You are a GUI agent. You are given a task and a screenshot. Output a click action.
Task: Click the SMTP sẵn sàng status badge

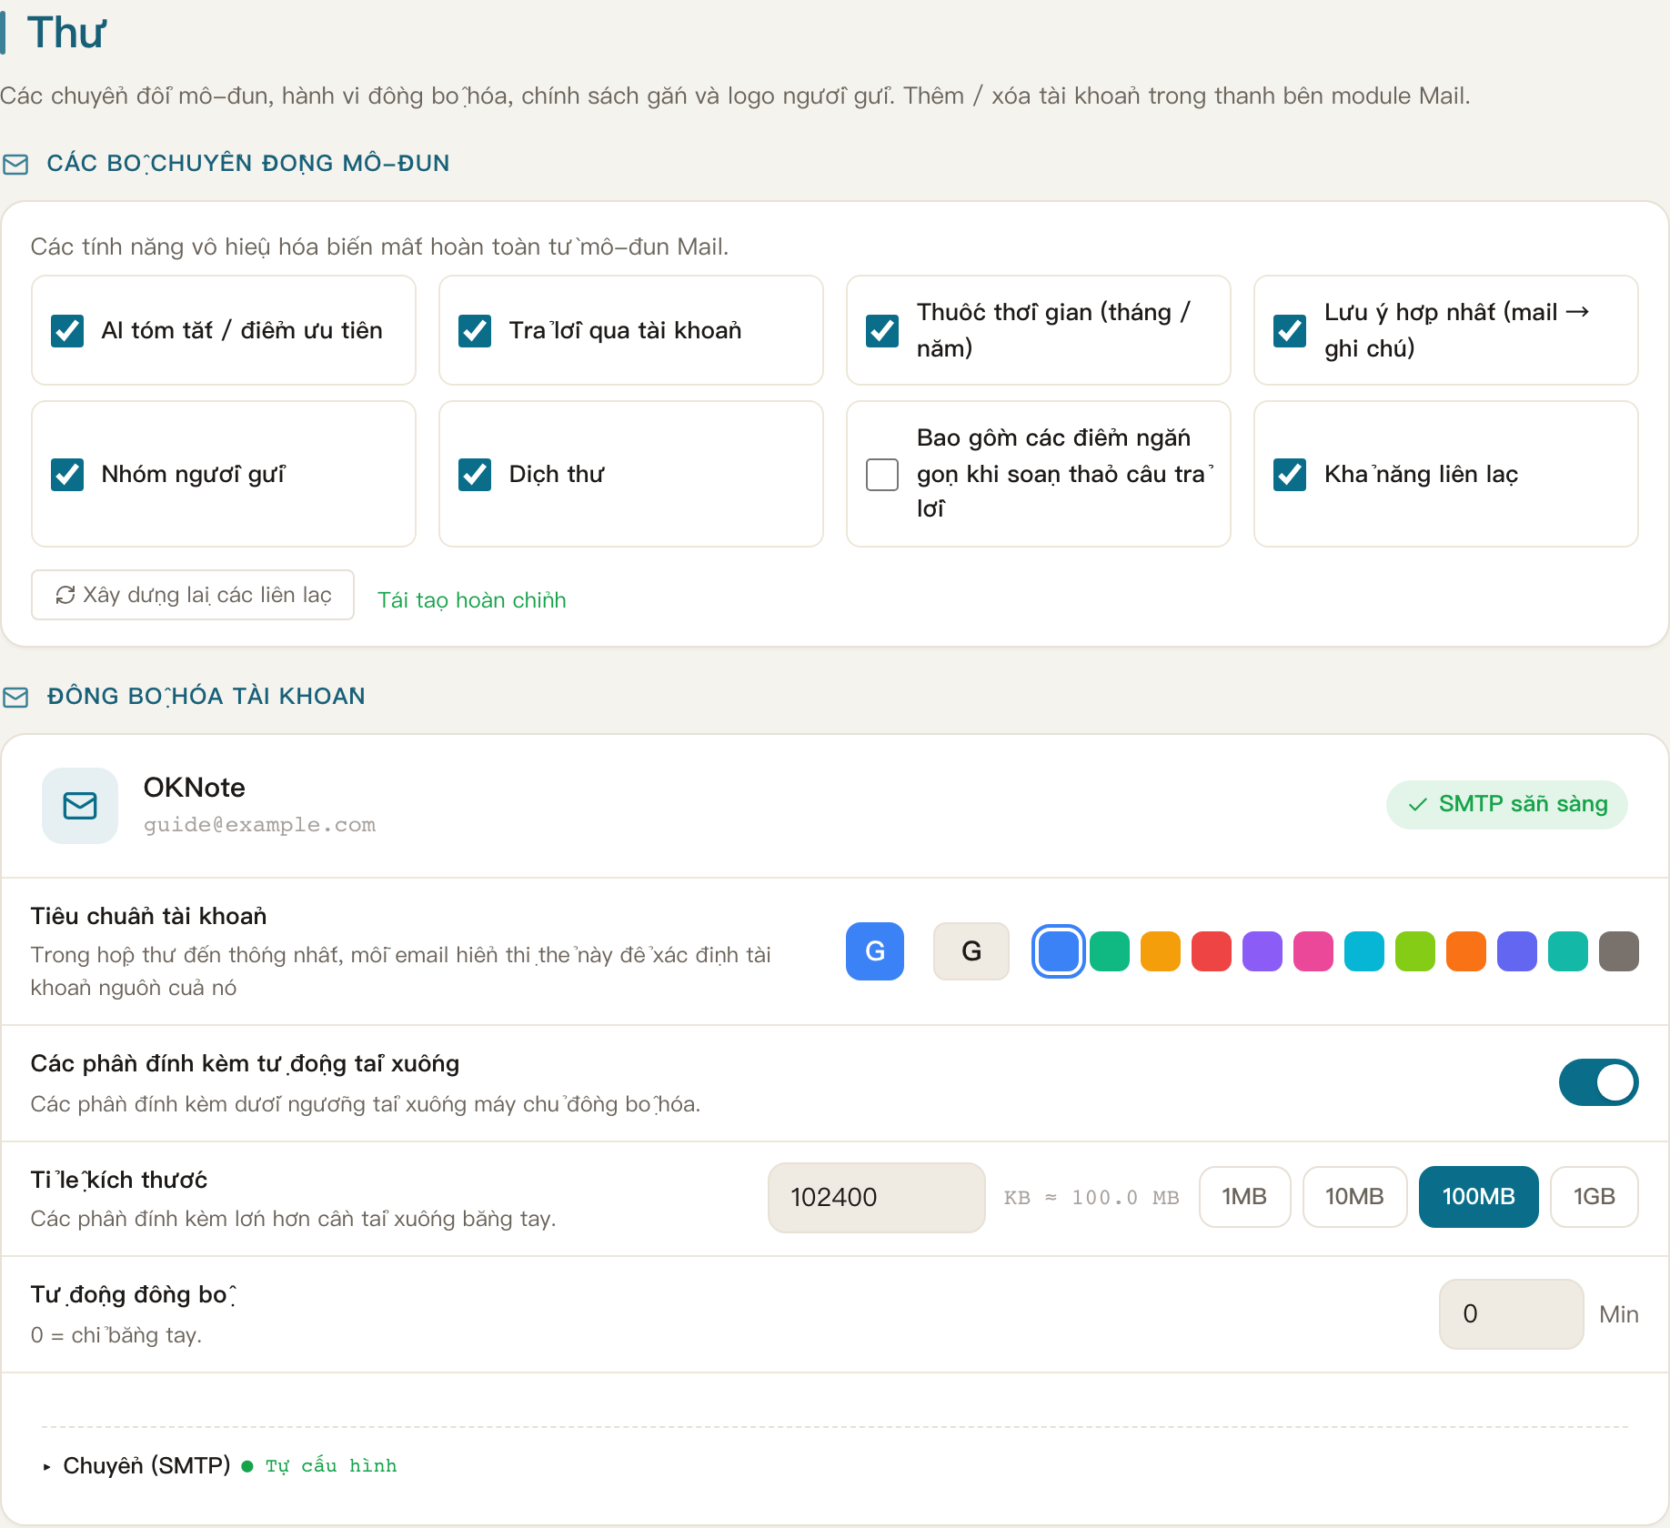pos(1507,804)
